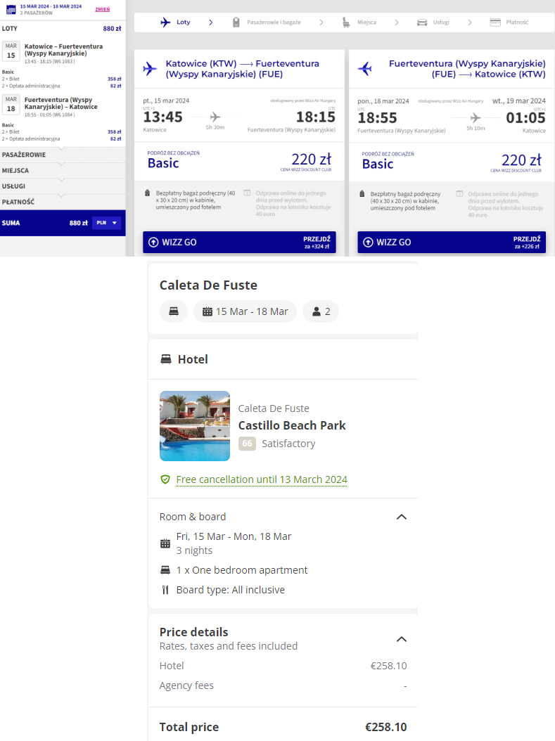Collapse the Price details section
Image resolution: width=555 pixels, height=741 pixels.
coord(402,639)
